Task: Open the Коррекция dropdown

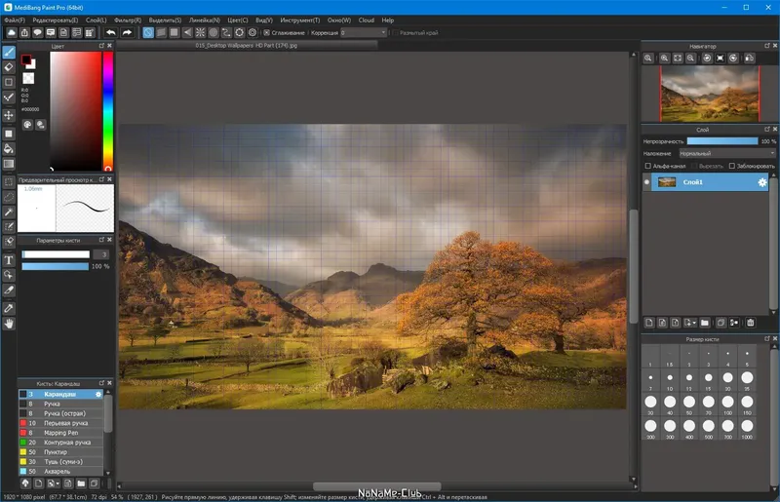Action: tap(363, 33)
